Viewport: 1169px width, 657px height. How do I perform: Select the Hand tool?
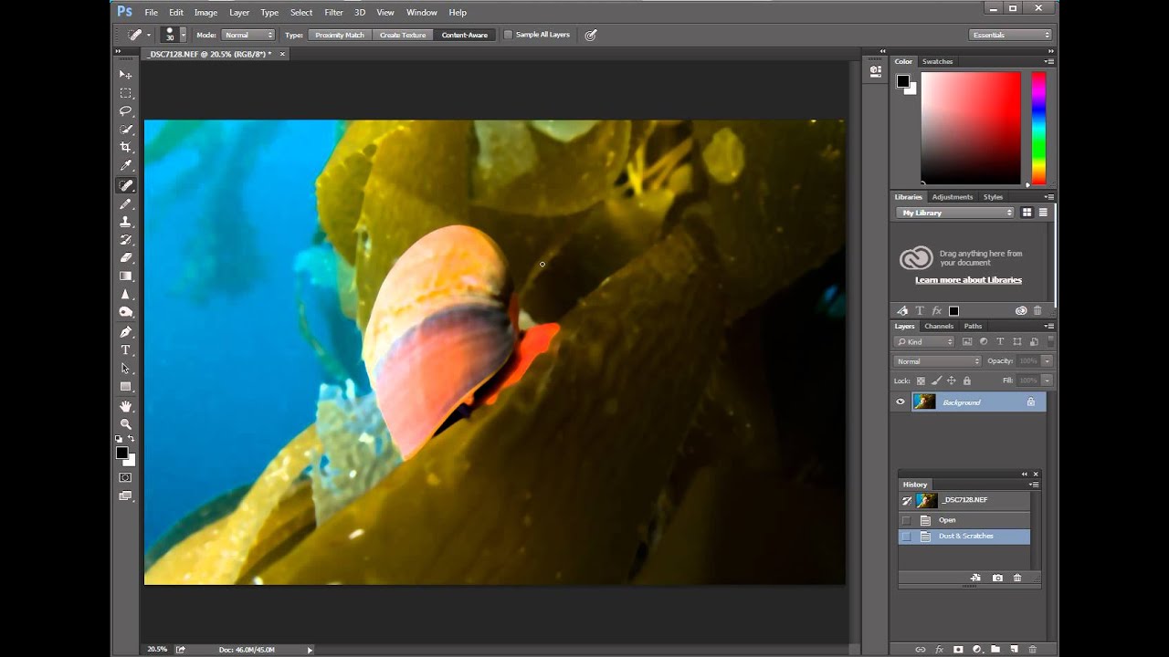(x=126, y=406)
